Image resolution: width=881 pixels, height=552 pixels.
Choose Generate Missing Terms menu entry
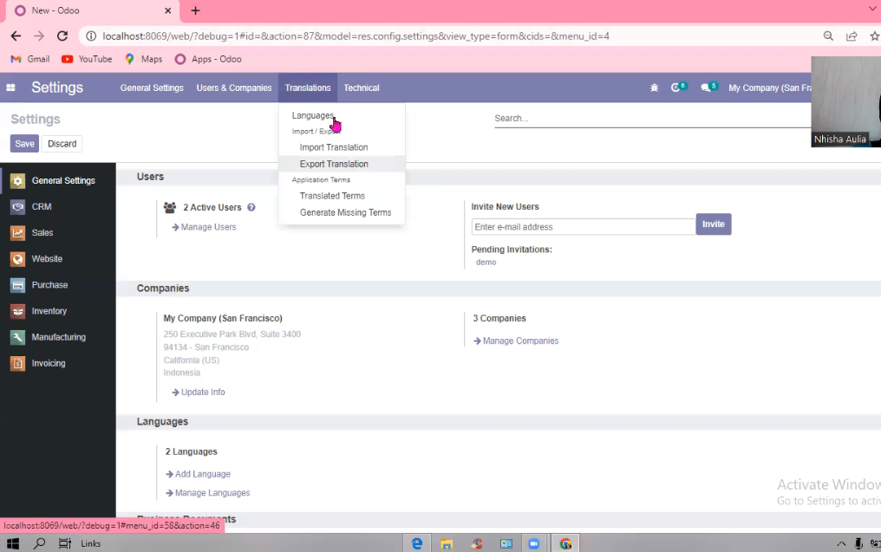coord(345,212)
